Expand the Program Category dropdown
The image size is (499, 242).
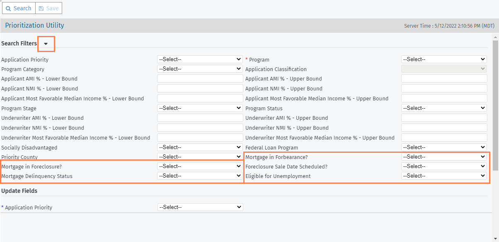200,69
